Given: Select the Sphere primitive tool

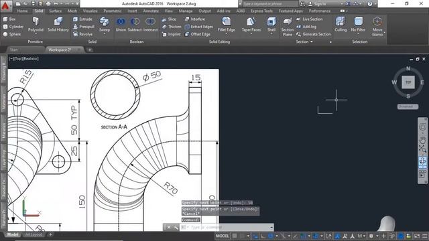Looking at the screenshot, I should 12,34.
